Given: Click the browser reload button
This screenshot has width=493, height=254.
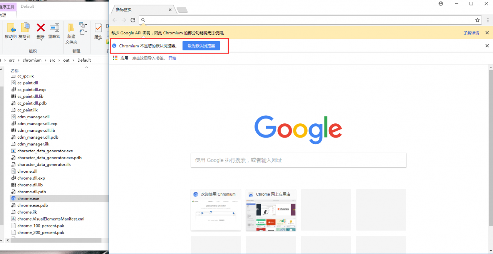Looking at the screenshot, I should click(133, 20).
